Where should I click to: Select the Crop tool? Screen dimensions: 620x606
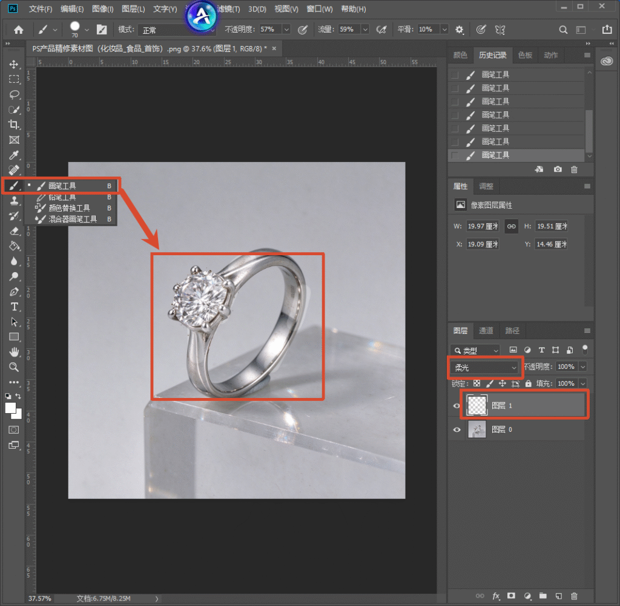coord(14,125)
